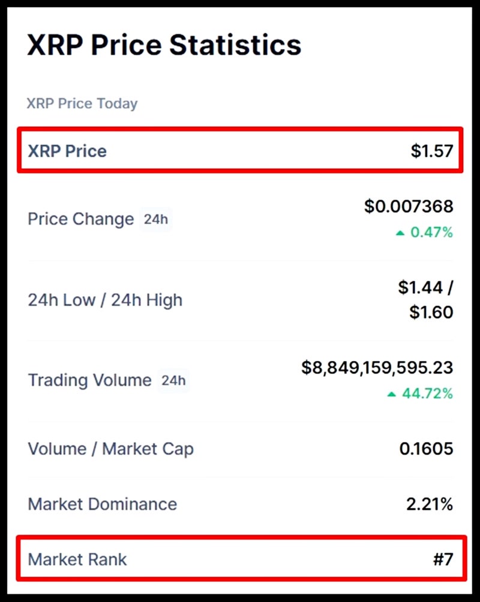Image resolution: width=480 pixels, height=602 pixels.
Task: Select the 24h badge next to Trading Volume
Action: [173, 380]
